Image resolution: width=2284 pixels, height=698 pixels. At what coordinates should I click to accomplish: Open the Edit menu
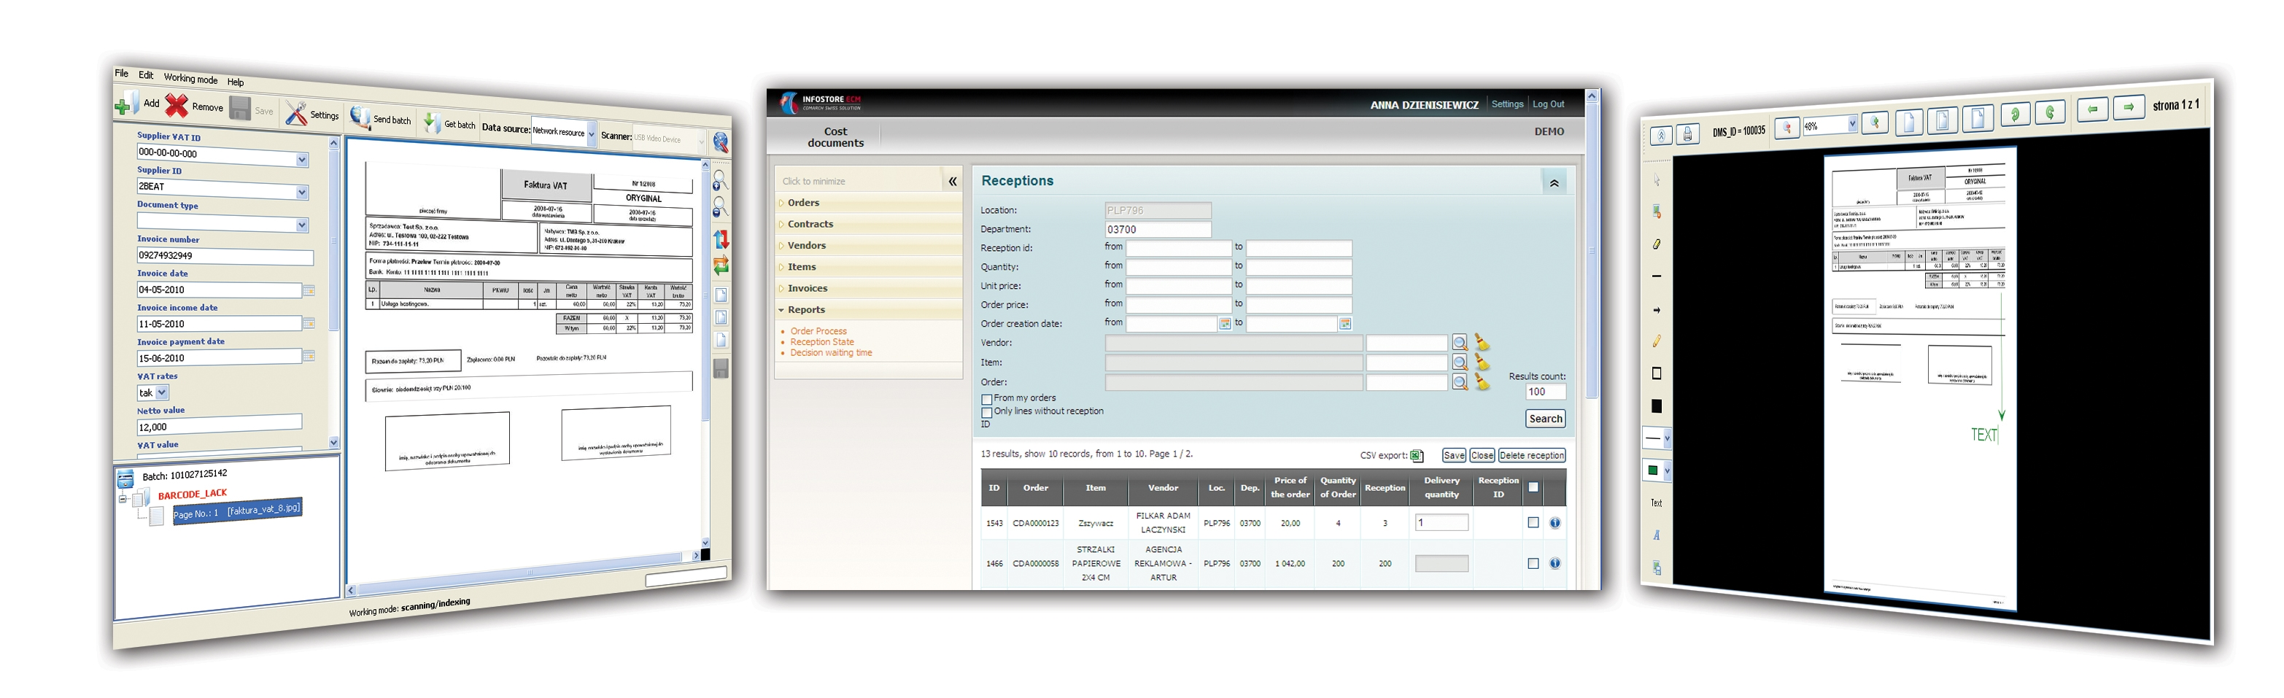pyautogui.click(x=145, y=75)
